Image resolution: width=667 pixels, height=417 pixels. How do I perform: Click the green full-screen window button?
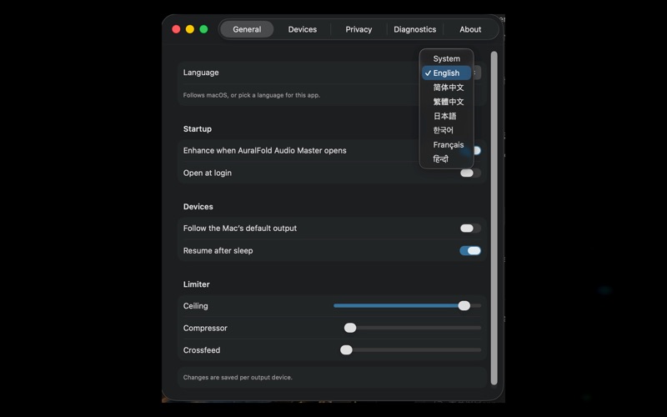pyautogui.click(x=203, y=29)
